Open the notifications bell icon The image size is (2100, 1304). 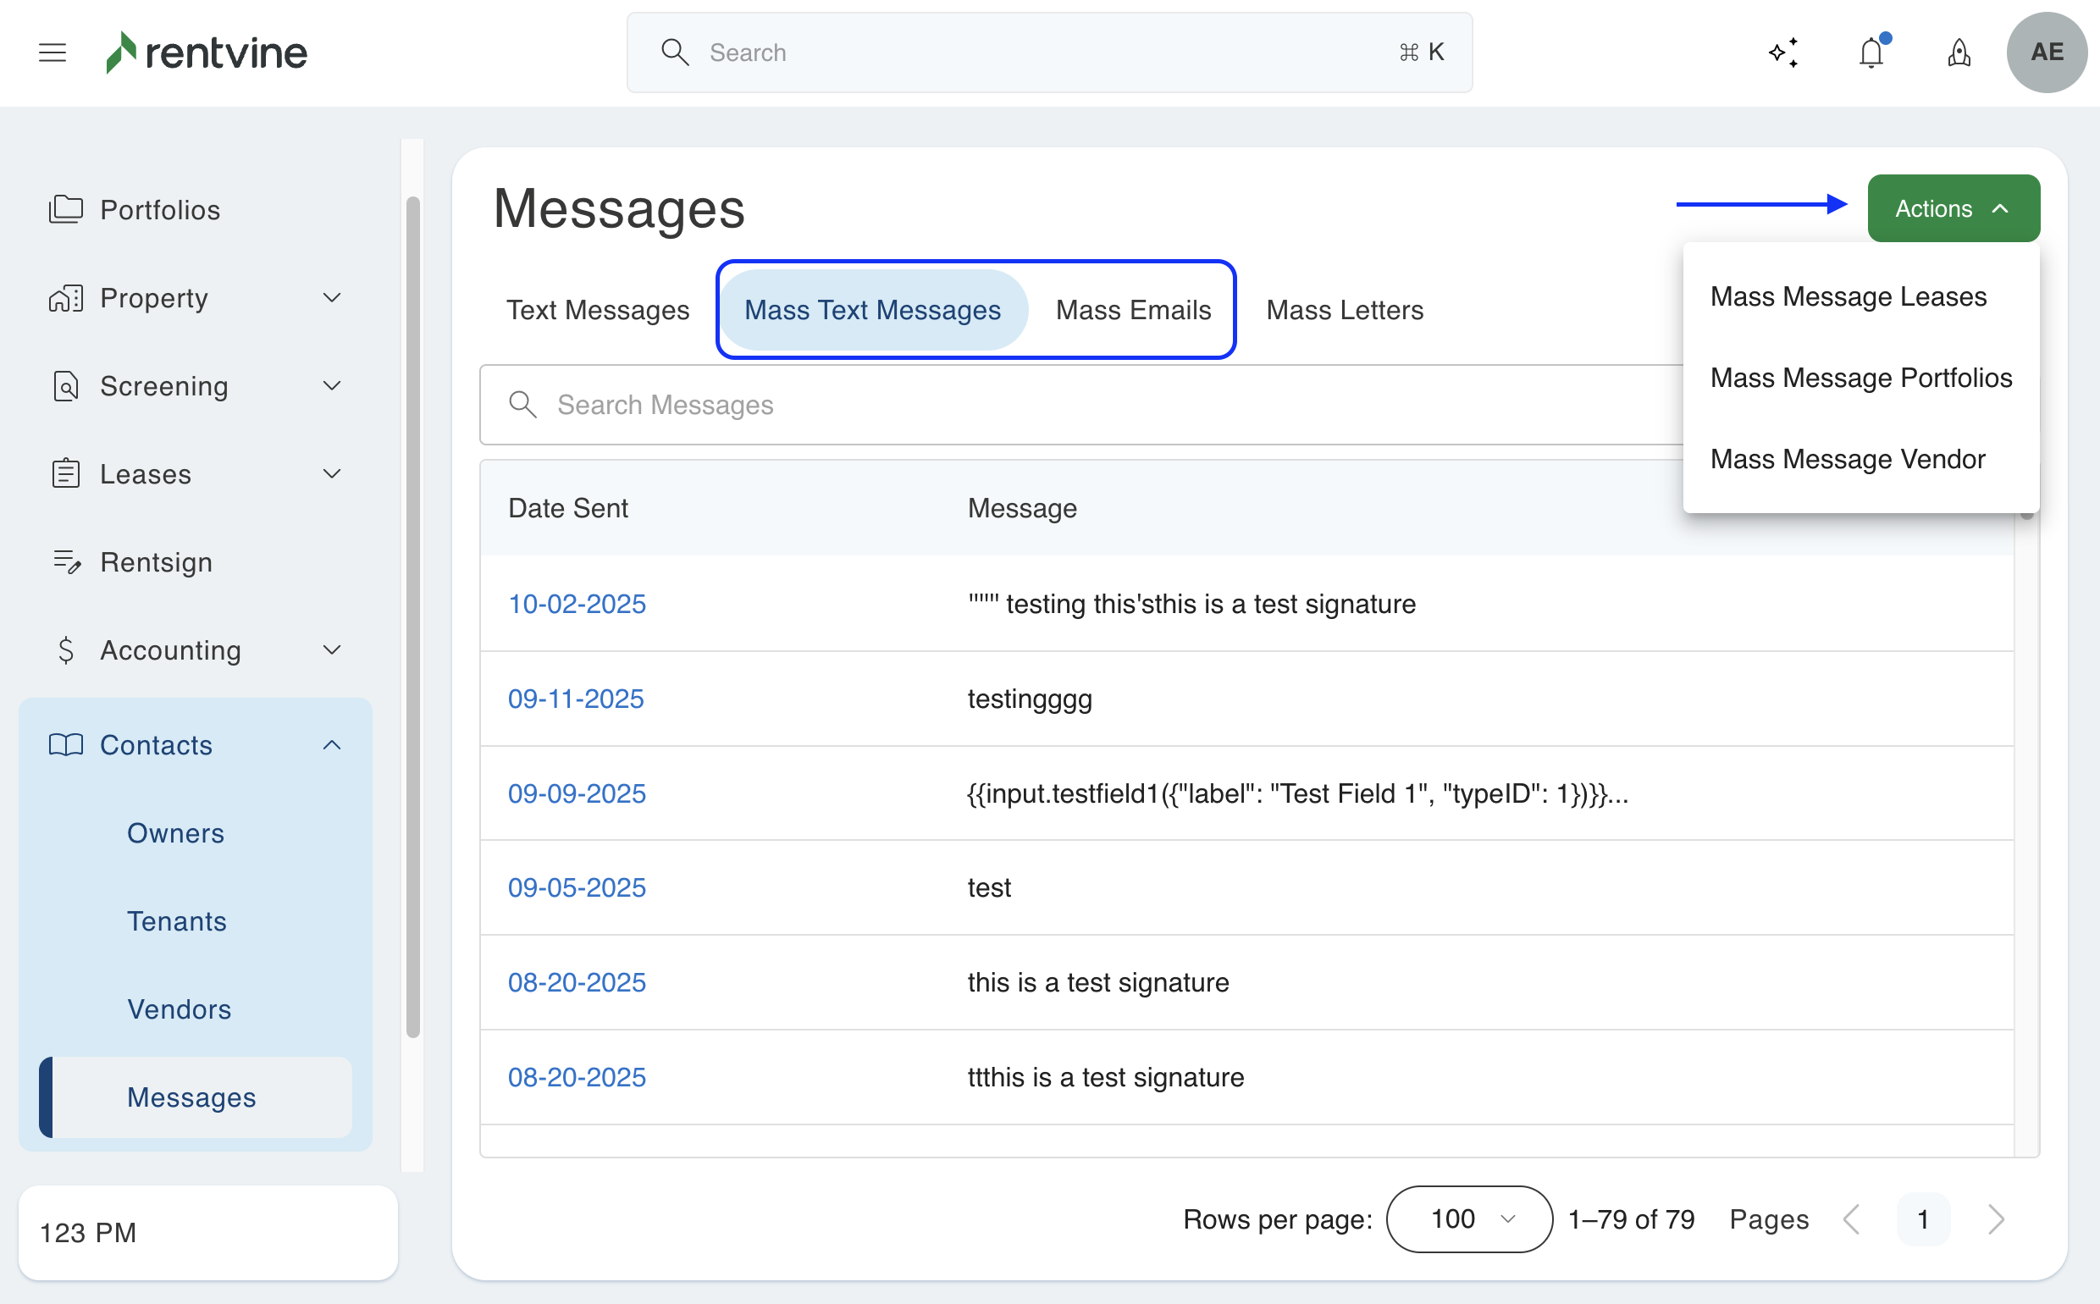[1871, 52]
